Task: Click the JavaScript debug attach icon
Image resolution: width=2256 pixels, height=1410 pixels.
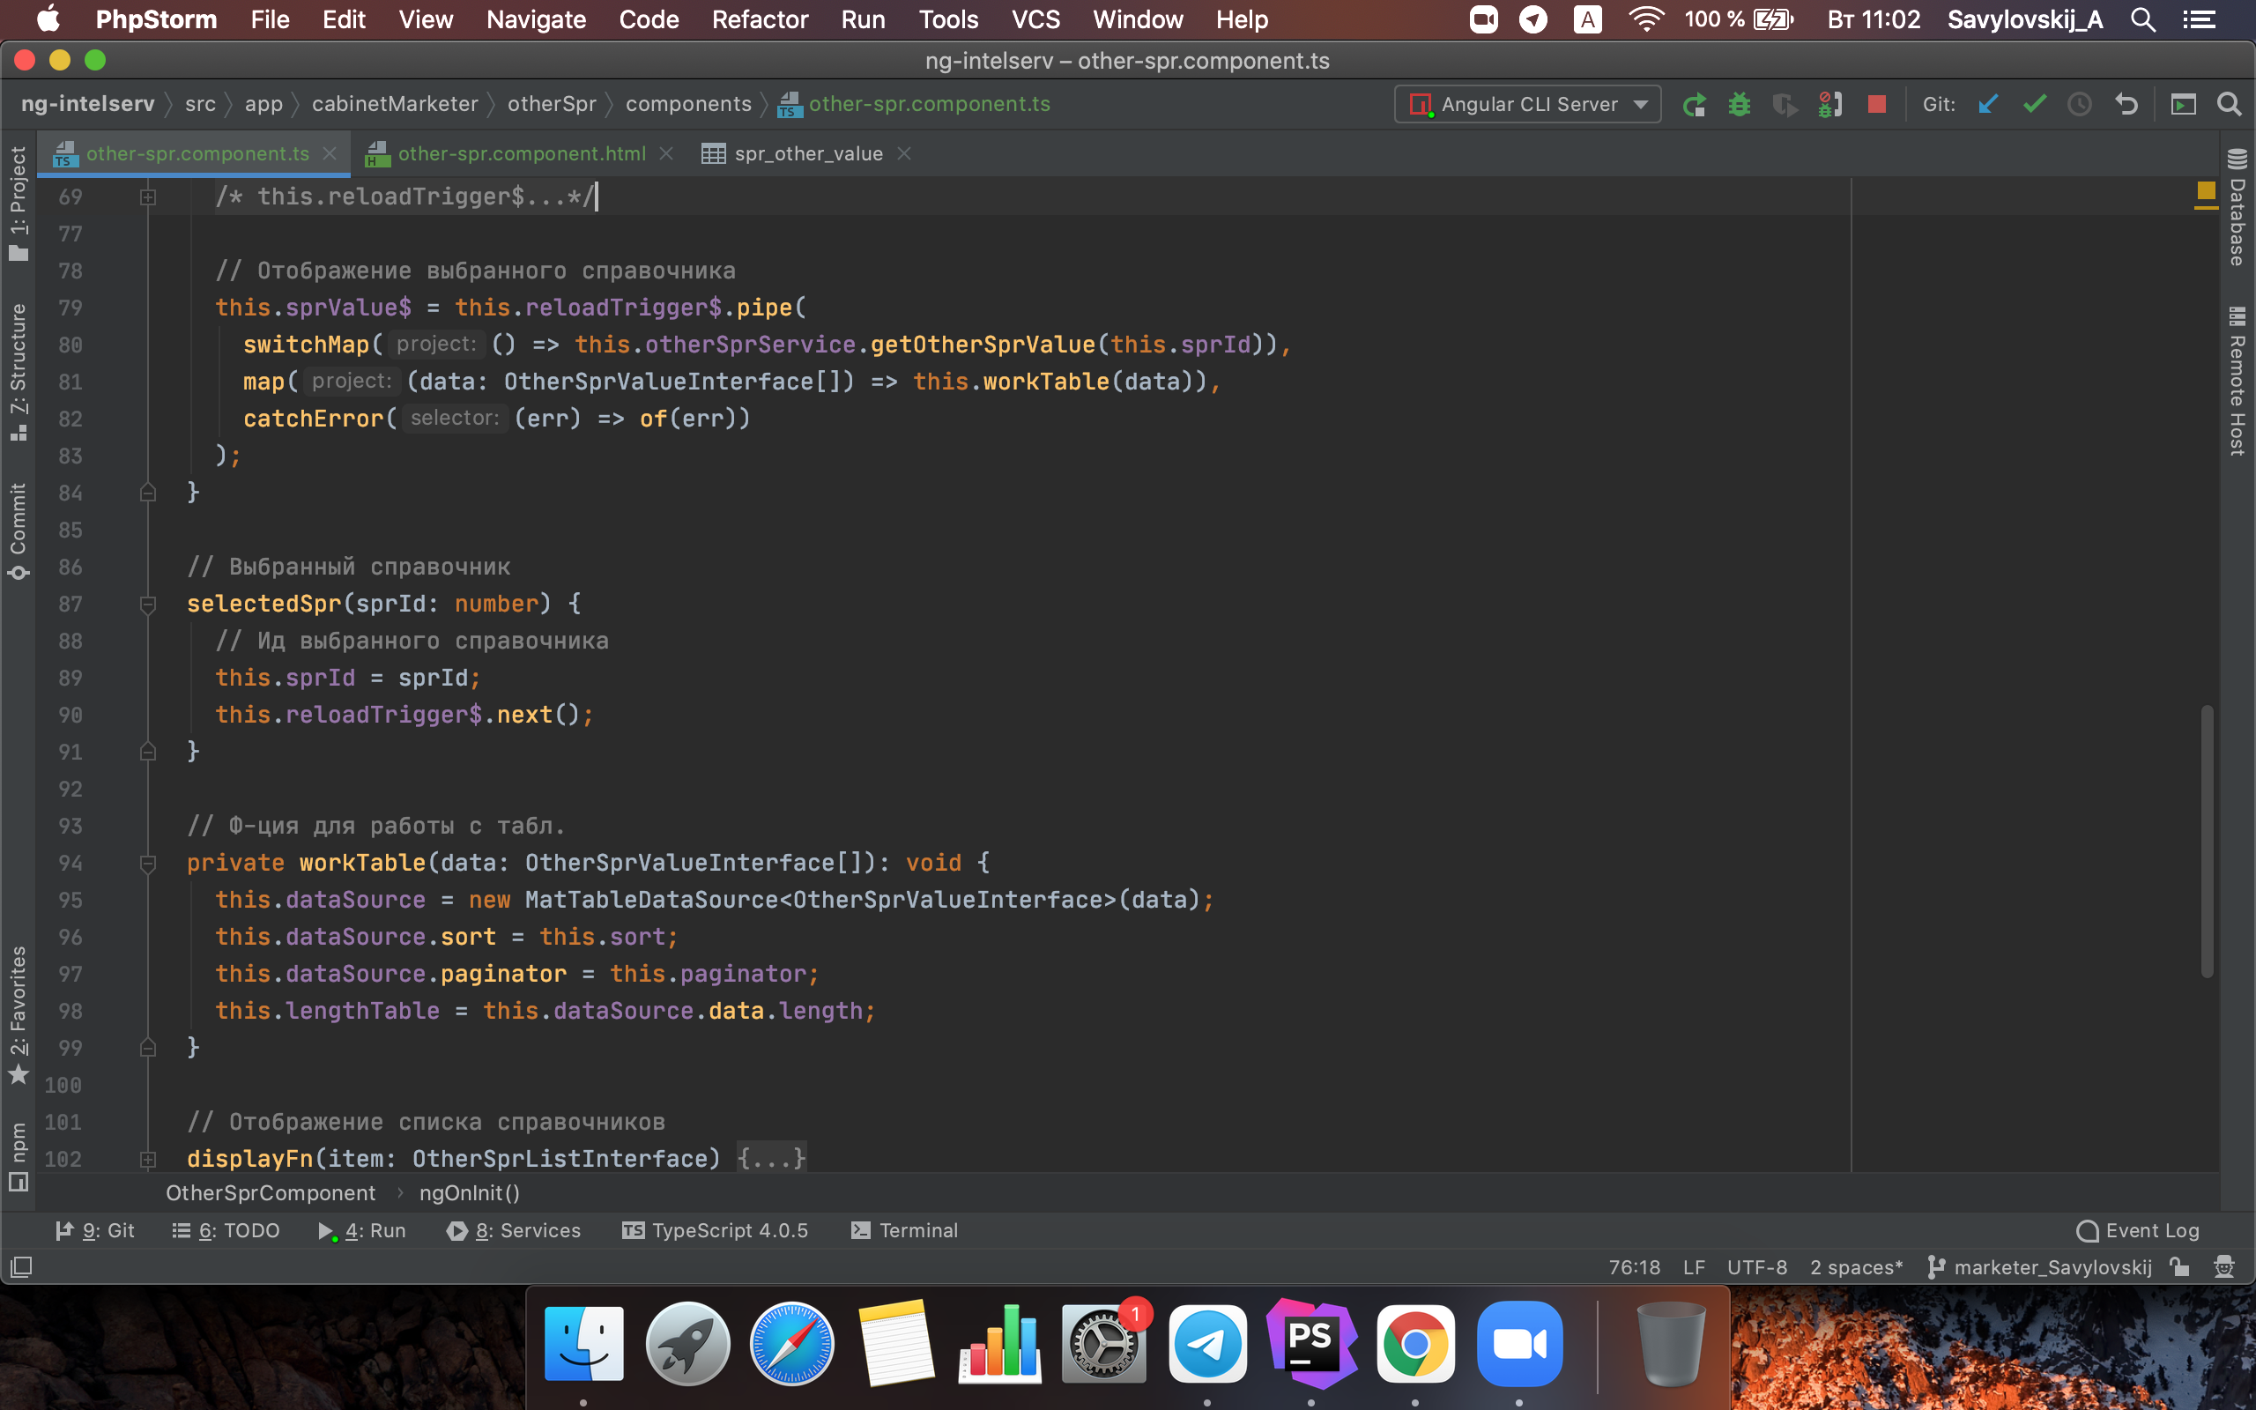Action: point(1830,105)
